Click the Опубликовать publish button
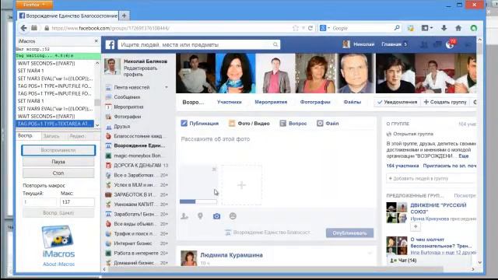The width and height of the screenshot is (498, 280). coord(349,233)
